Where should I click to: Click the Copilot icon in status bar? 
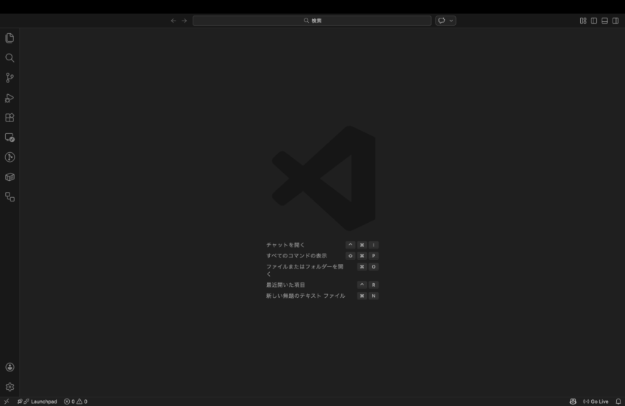573,402
